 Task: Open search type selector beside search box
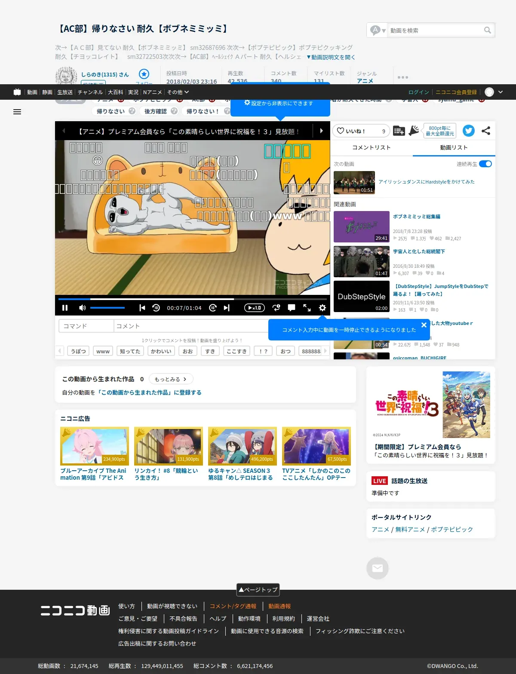(x=378, y=30)
